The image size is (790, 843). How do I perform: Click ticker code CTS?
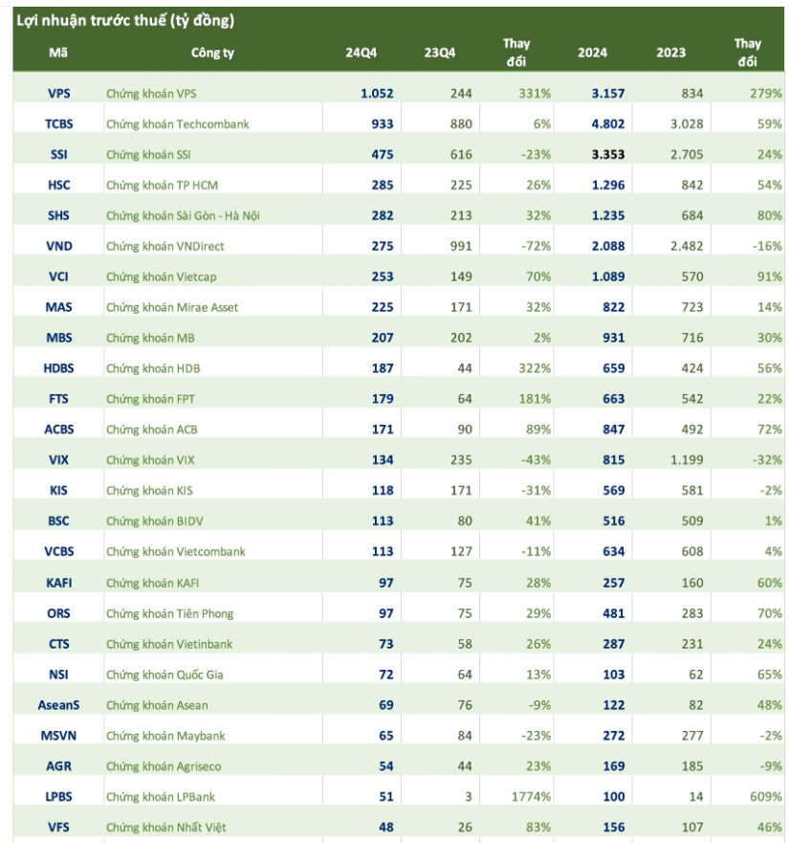pyautogui.click(x=59, y=644)
